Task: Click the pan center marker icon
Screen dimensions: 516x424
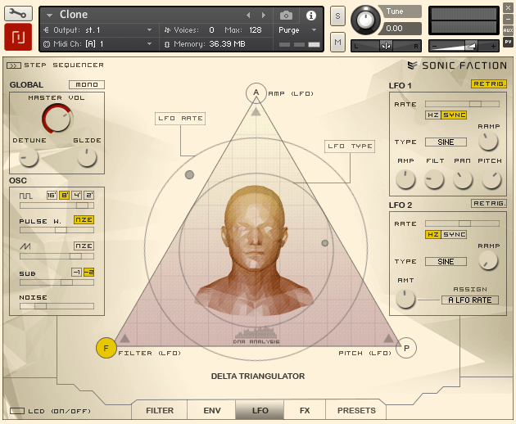Action: 386,46
